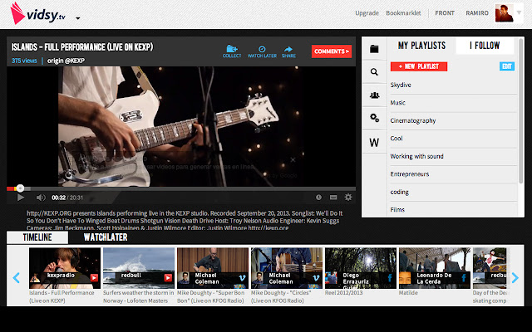The width and height of the screenshot is (532, 332).
Task: Go to FRONT page
Action: (x=445, y=13)
